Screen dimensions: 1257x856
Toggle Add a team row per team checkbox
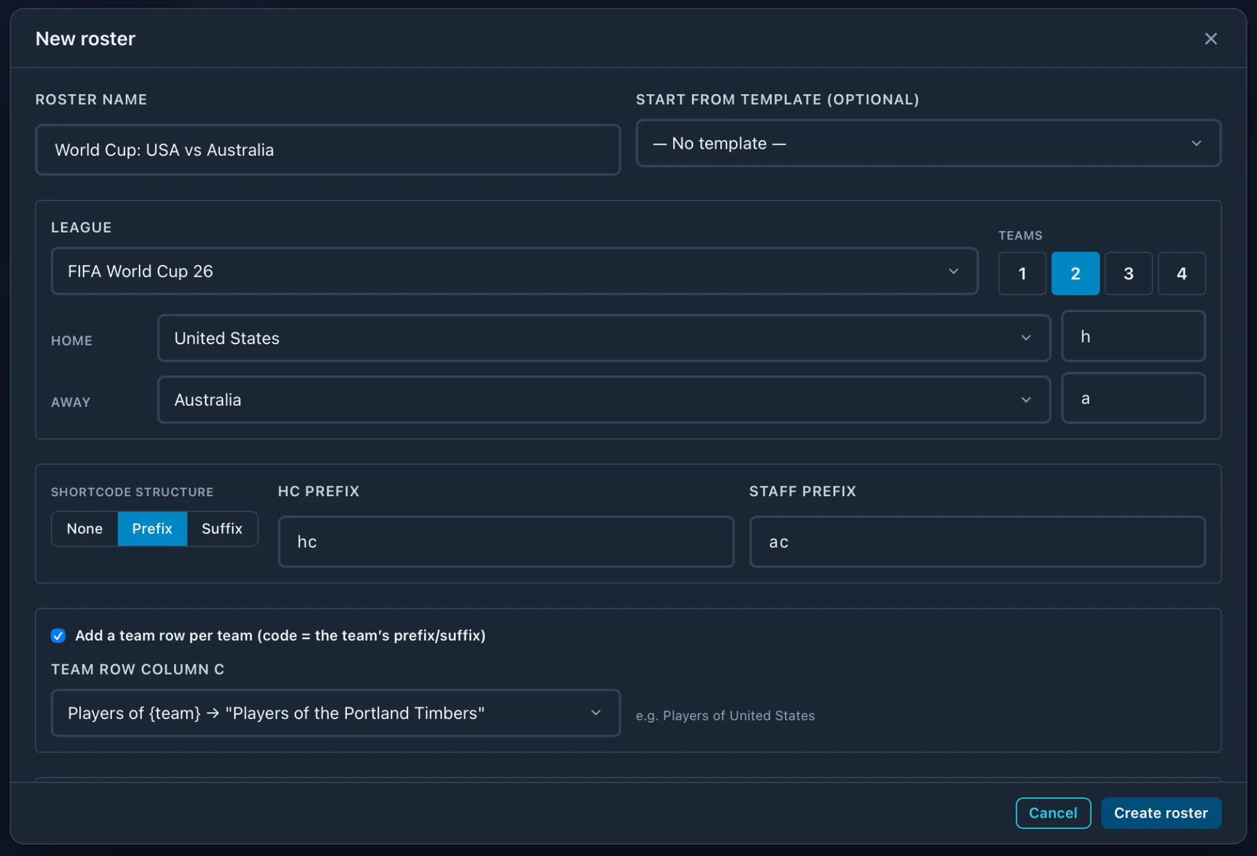point(58,636)
